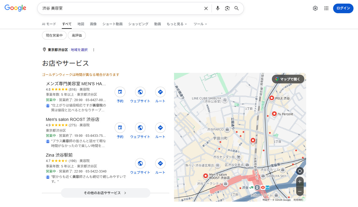Image resolution: width=358 pixels, height=207 pixels.
Task: Select the % Percent map pin
Action: pyautogui.click(x=274, y=114)
